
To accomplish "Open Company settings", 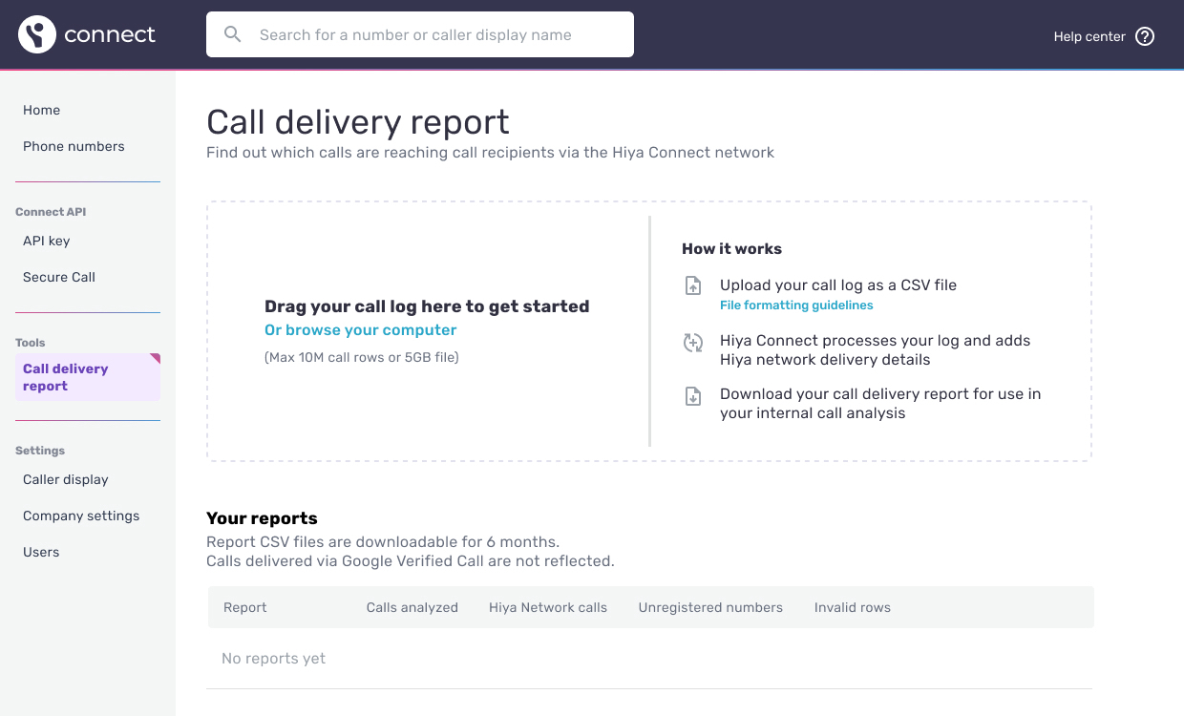I will tap(81, 516).
